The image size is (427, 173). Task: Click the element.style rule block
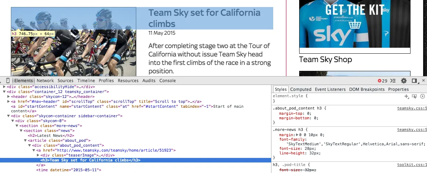(x=349, y=98)
